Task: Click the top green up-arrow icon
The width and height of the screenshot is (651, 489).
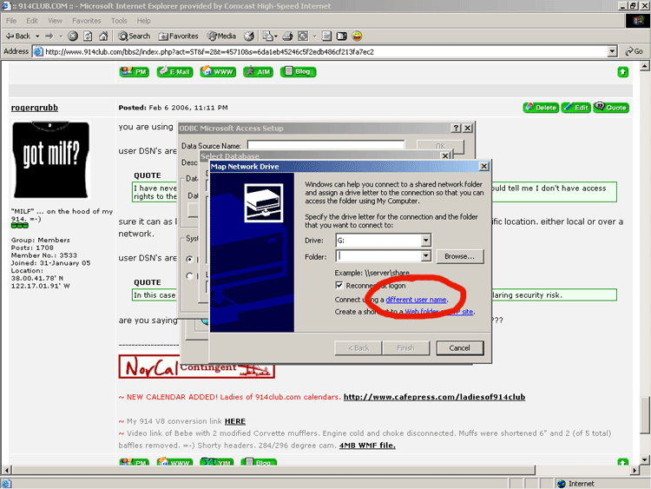Action: click(x=622, y=72)
